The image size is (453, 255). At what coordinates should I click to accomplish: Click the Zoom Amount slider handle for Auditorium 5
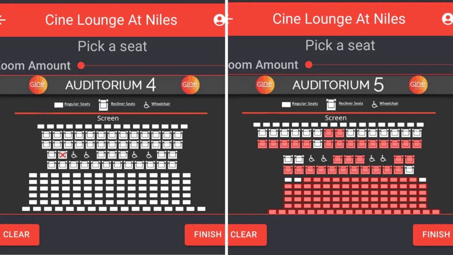coord(309,65)
